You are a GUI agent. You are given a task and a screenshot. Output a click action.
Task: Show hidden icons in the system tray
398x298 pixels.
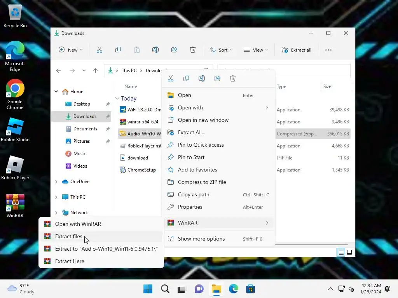[x=330, y=289]
